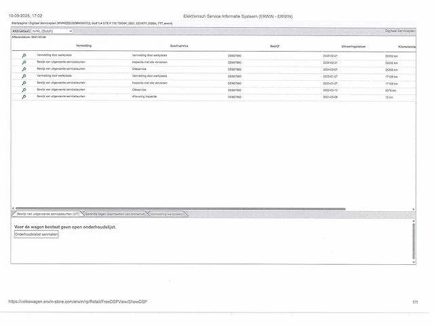Click the Digitaal Serviceplan header label

(x=400, y=31)
